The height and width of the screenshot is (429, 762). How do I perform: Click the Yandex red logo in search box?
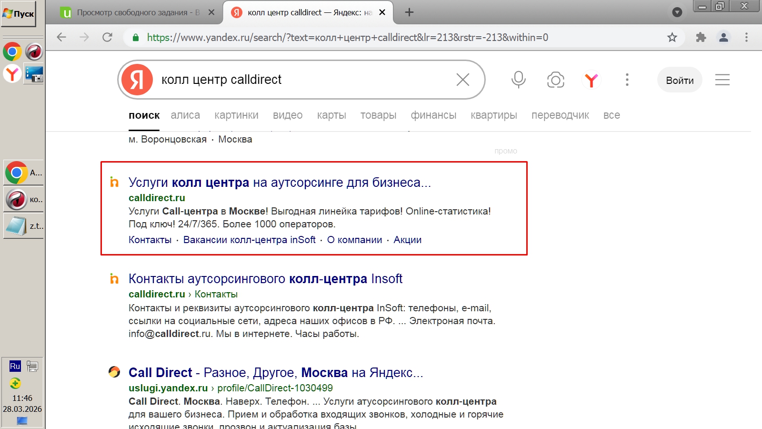(137, 80)
